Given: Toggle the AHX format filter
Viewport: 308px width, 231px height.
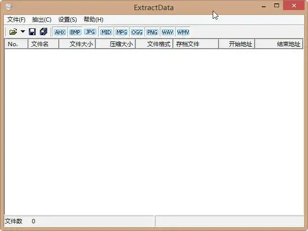Looking at the screenshot, I should 60,32.
